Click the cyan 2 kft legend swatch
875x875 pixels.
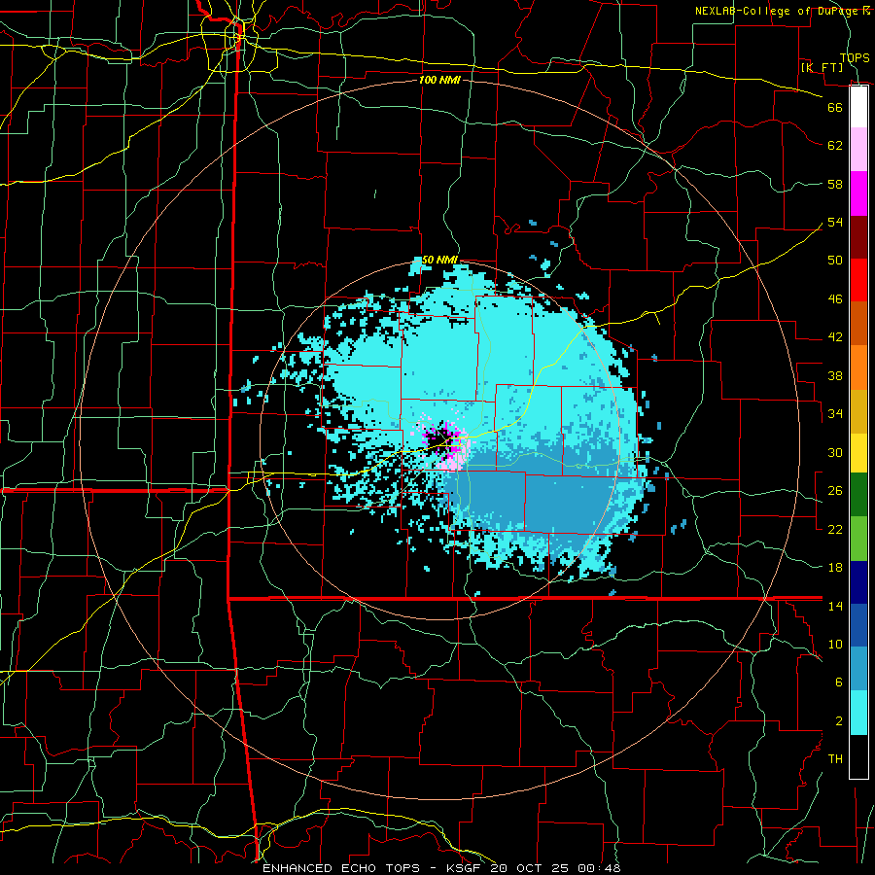click(858, 712)
